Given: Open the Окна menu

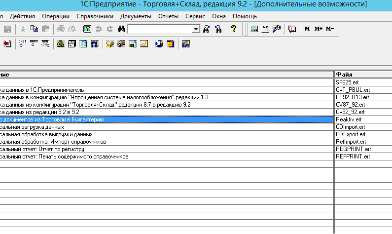Looking at the screenshot, I should click(219, 16).
